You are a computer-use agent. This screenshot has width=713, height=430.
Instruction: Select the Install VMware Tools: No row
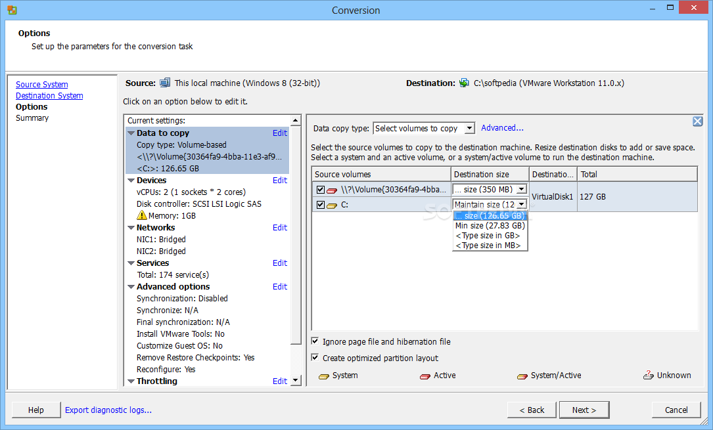click(x=208, y=333)
